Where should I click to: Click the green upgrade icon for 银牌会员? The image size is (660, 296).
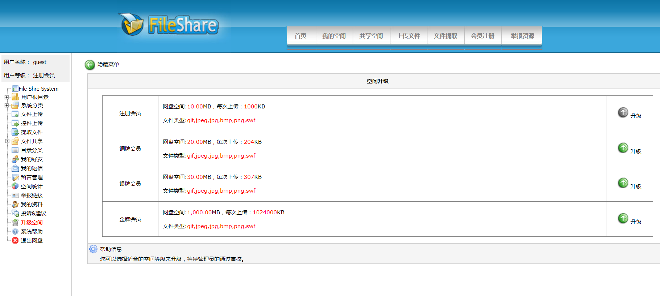coord(623,183)
